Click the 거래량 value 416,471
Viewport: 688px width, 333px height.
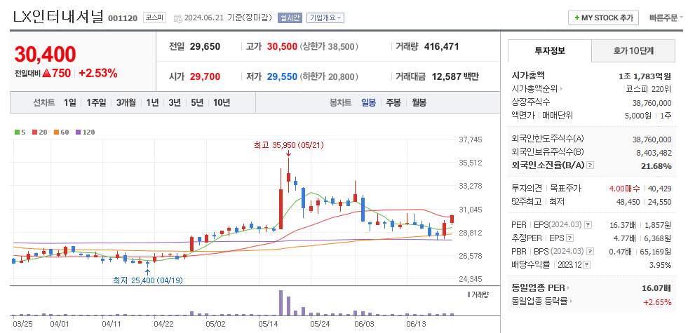[x=441, y=46]
